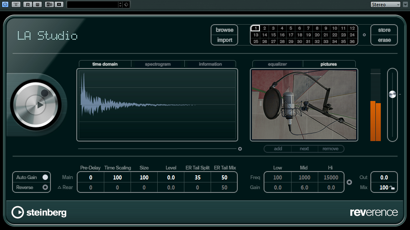Click the Steinberg logo
Viewport: 410px width, 230px height.
tap(39, 212)
